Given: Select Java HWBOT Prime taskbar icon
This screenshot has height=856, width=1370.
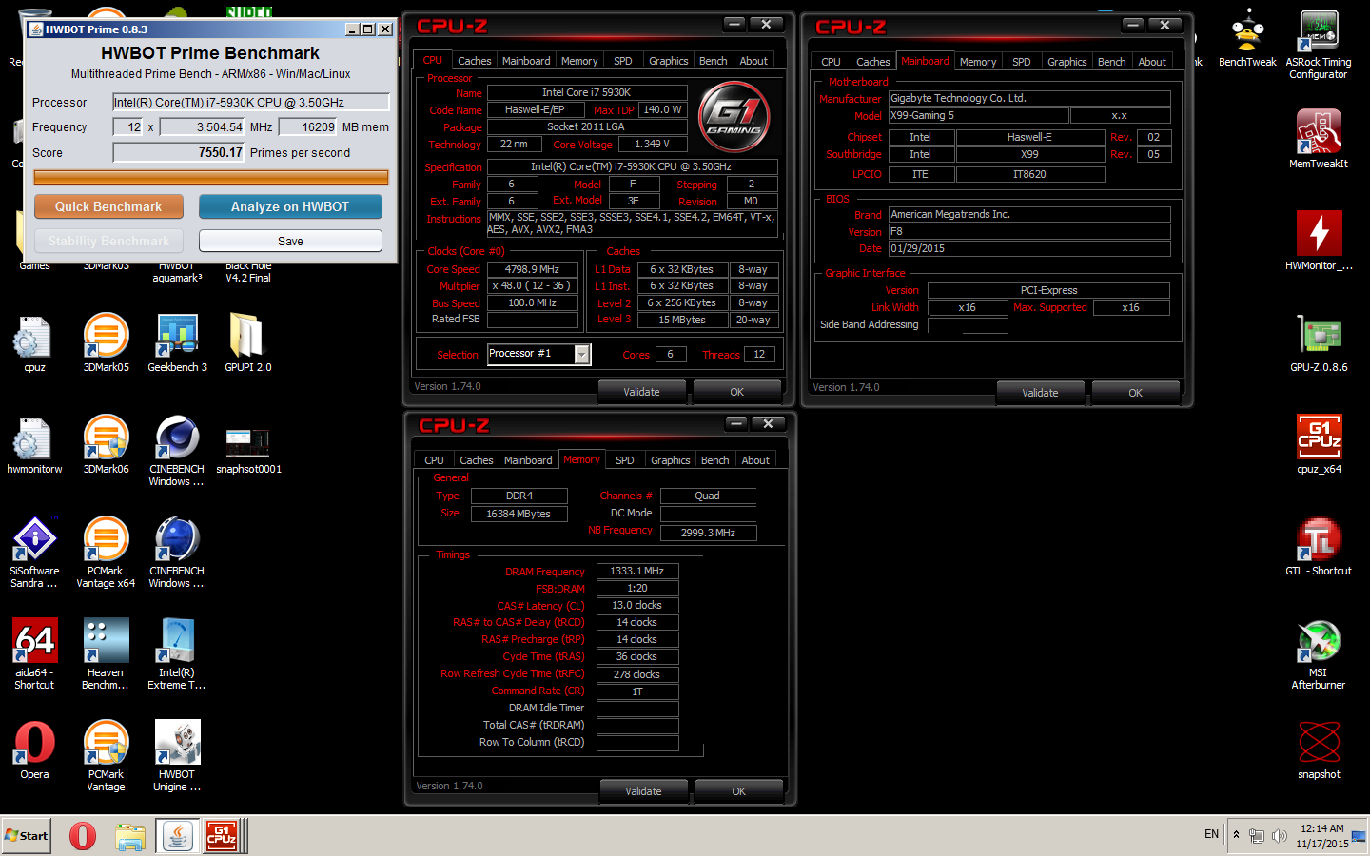Looking at the screenshot, I should [x=178, y=836].
